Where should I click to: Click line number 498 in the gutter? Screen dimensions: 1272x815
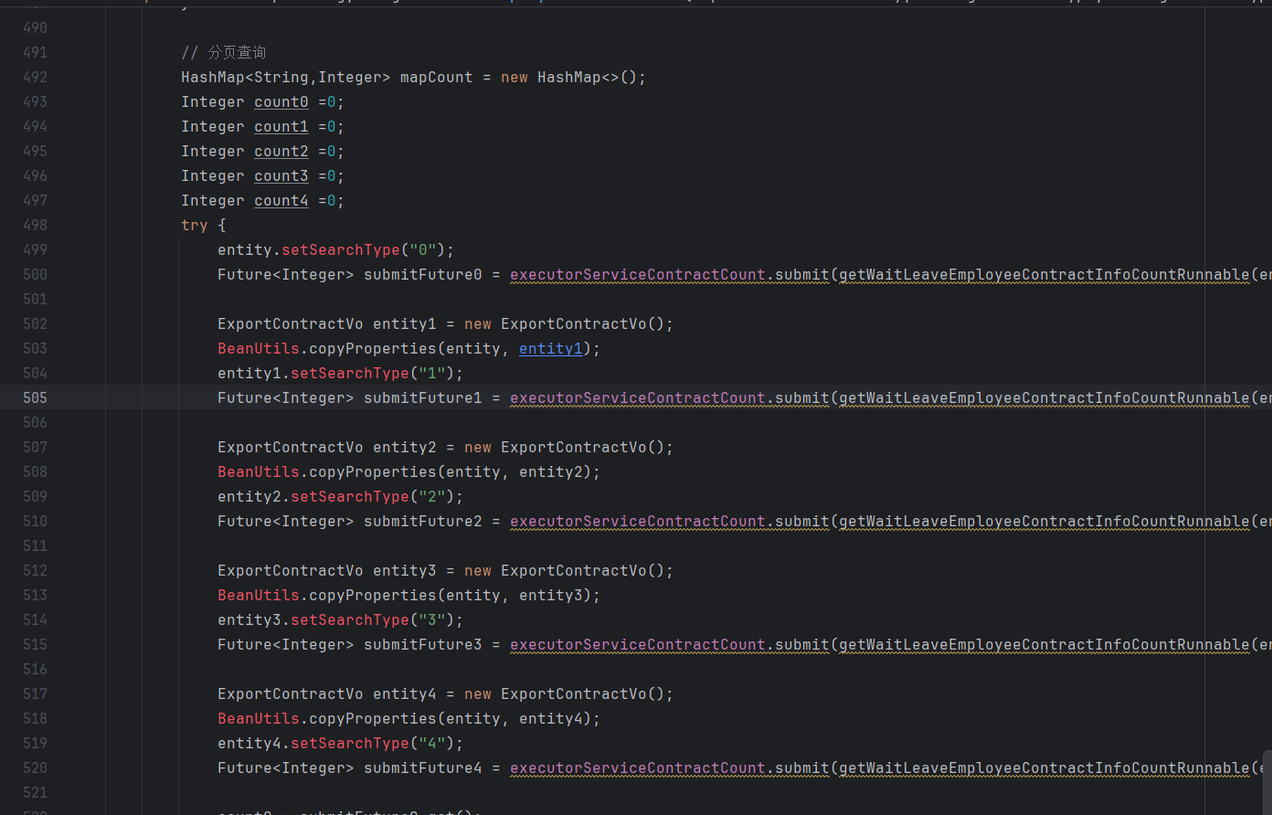pyautogui.click(x=35, y=225)
